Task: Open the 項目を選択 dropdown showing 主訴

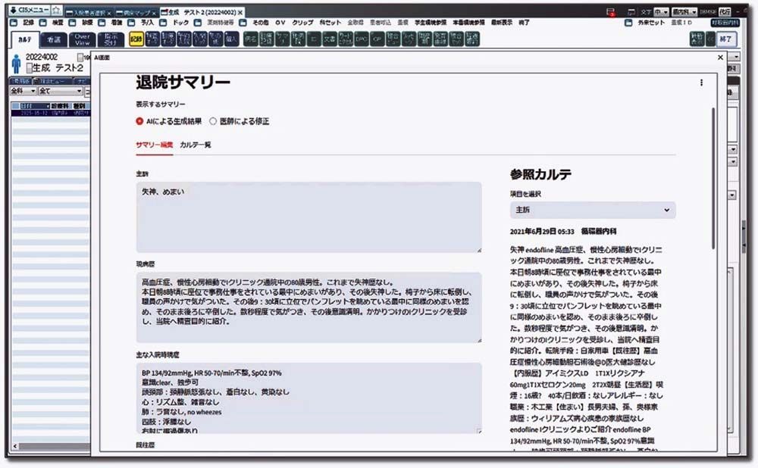Action: 593,210
